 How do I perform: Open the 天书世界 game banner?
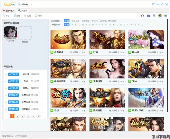tap(107, 69)
